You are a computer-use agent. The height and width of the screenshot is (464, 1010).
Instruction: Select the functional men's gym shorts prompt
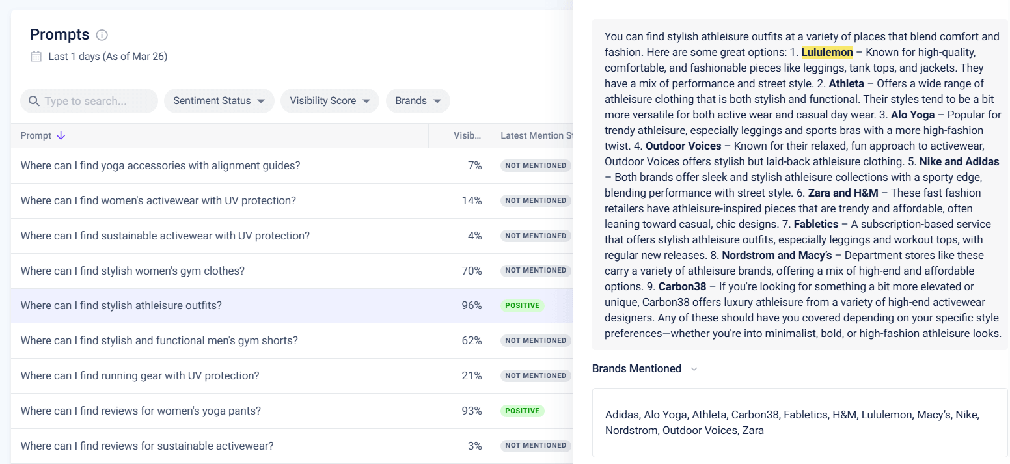click(159, 340)
